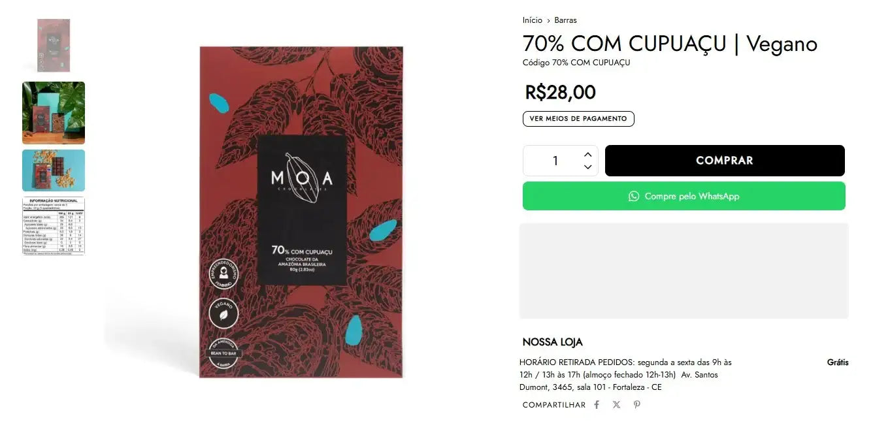View the thumbnail with green leaves

click(x=54, y=113)
